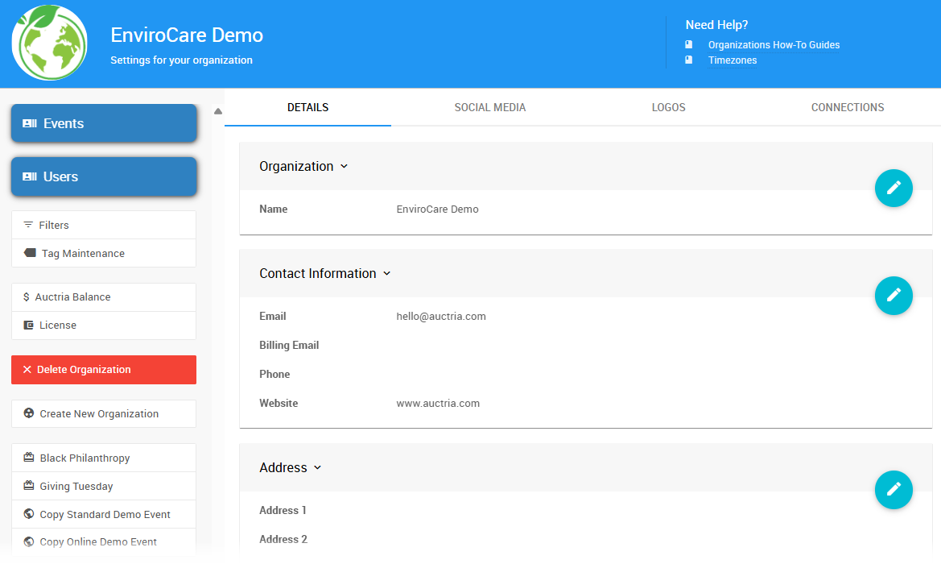Click the EnviroCare globe logo
Viewport: 941px width, 564px height.
(x=49, y=43)
